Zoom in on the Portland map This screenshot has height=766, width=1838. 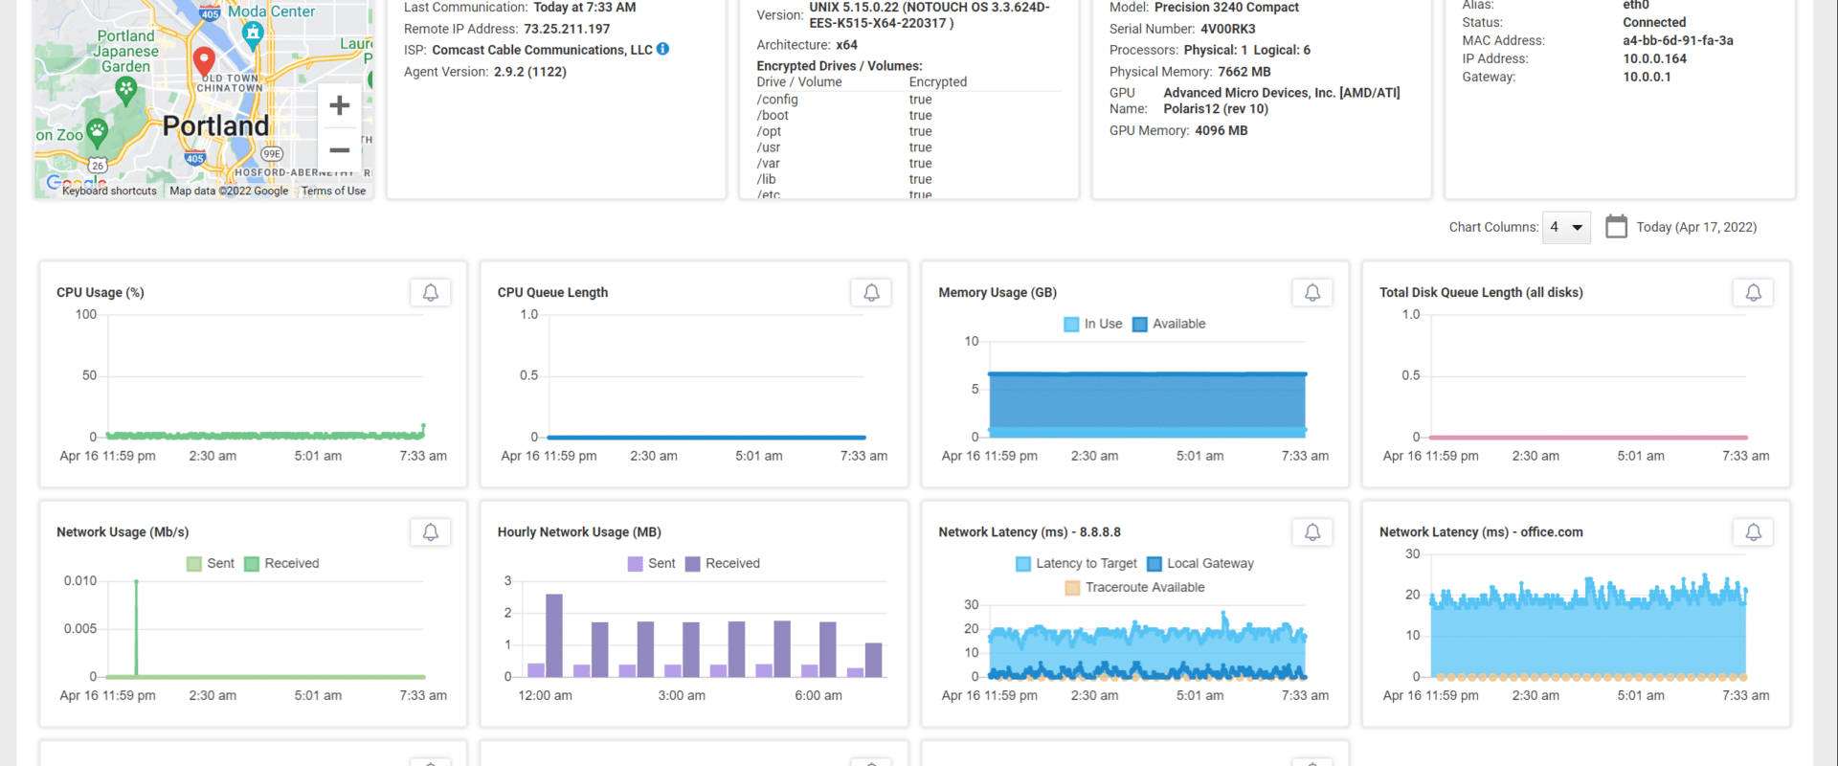tap(339, 105)
